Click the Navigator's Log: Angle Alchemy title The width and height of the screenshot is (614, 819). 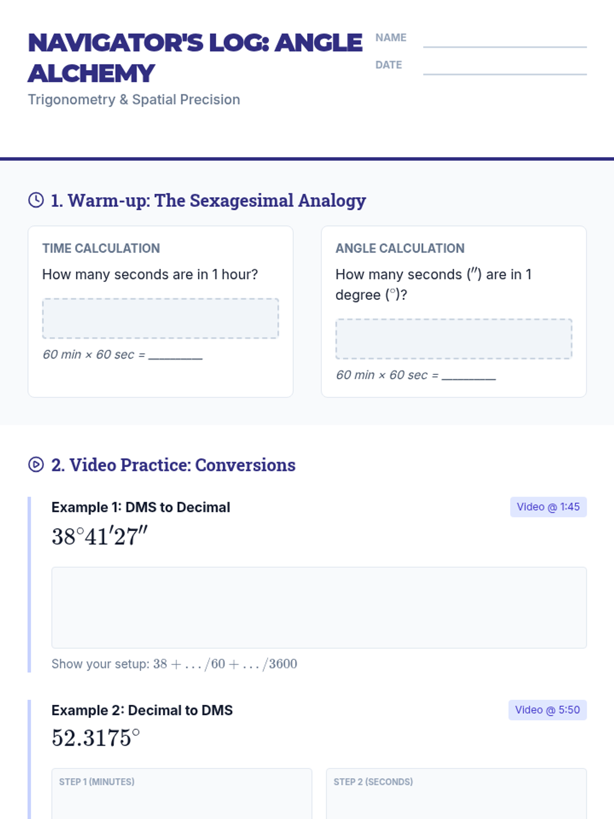point(194,57)
